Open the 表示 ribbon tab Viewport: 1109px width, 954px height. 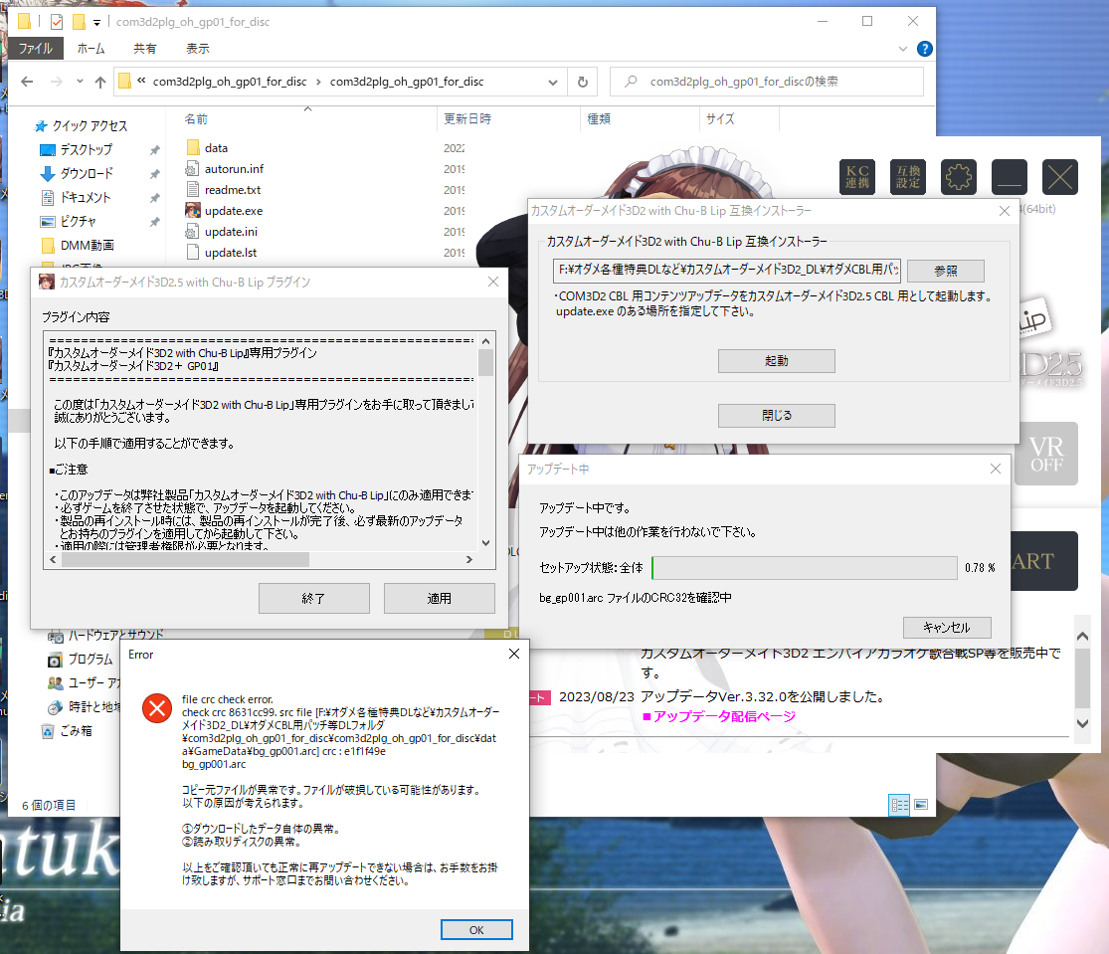[197, 48]
